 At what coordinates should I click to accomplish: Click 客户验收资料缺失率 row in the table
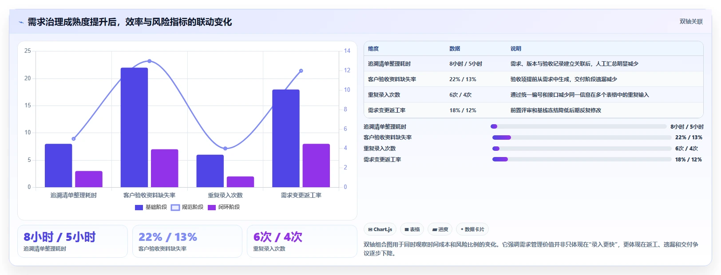click(x=533, y=79)
